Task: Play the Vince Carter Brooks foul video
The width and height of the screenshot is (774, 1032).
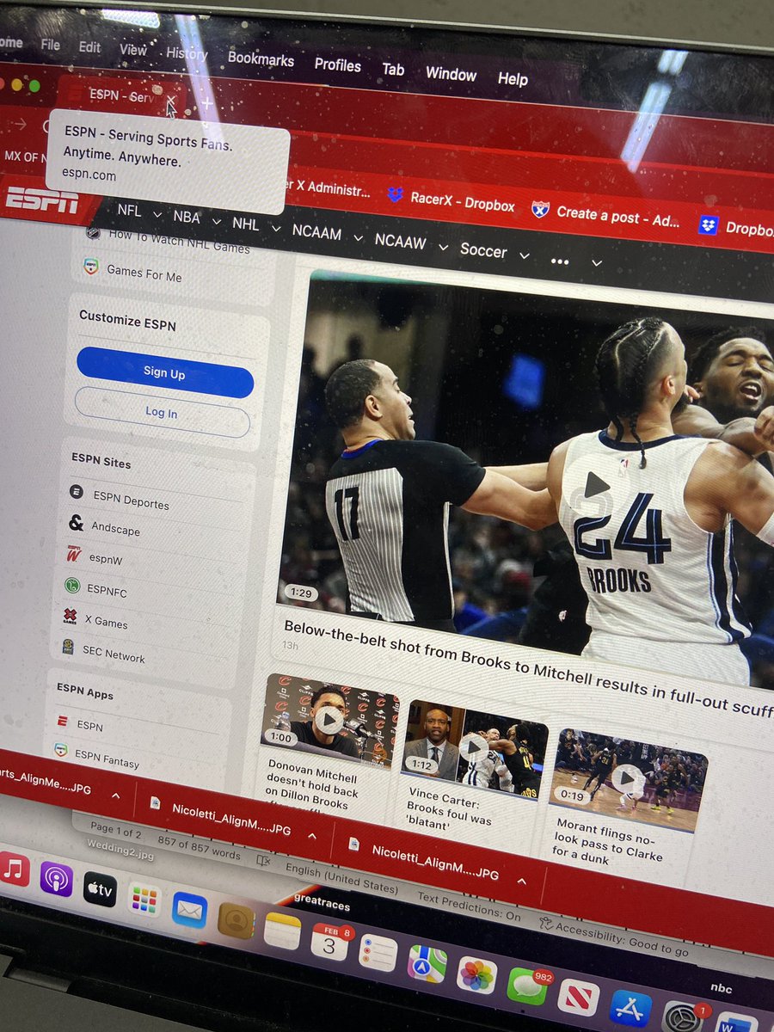Action: coord(474,747)
